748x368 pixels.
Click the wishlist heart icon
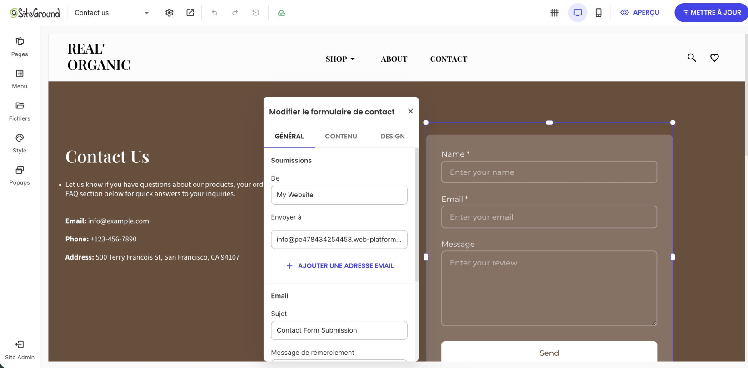click(x=714, y=58)
